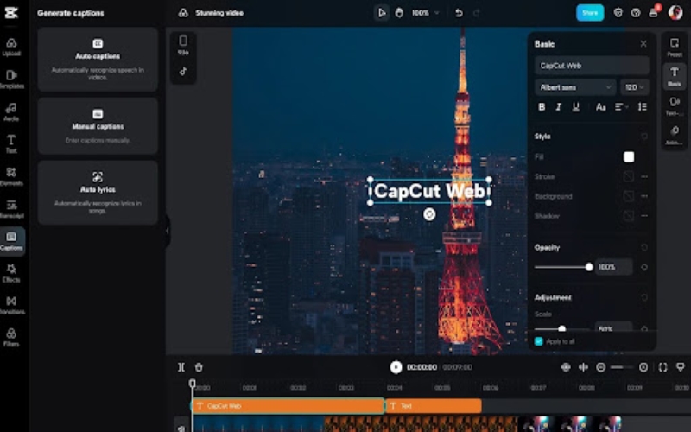Apply bold formatting to text
The image size is (691, 432).
(x=542, y=107)
